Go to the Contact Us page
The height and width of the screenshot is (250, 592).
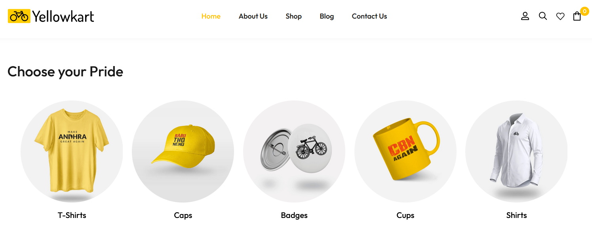369,16
